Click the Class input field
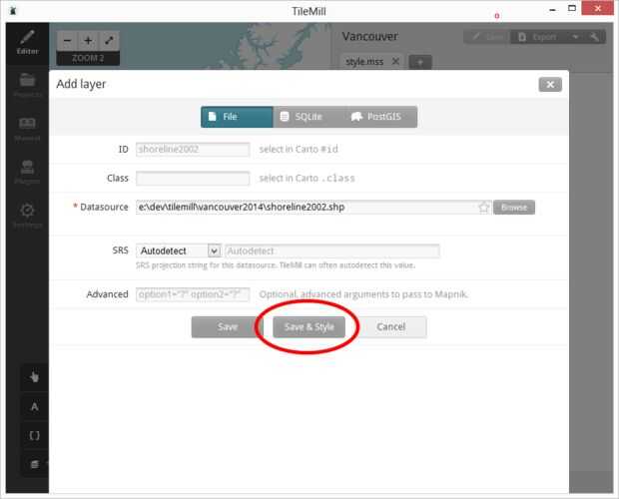 (x=193, y=179)
